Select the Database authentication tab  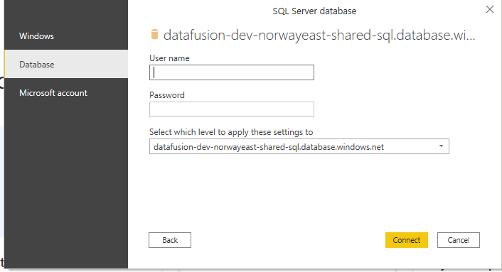coord(66,64)
